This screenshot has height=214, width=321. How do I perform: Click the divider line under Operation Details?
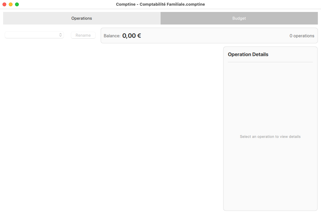tap(270, 62)
